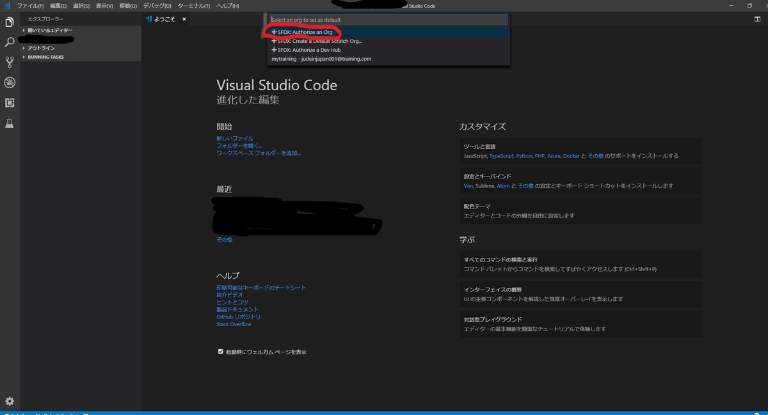768x415 pixels.
Task: Open the ターミナル(T) menu
Action: coord(194,6)
